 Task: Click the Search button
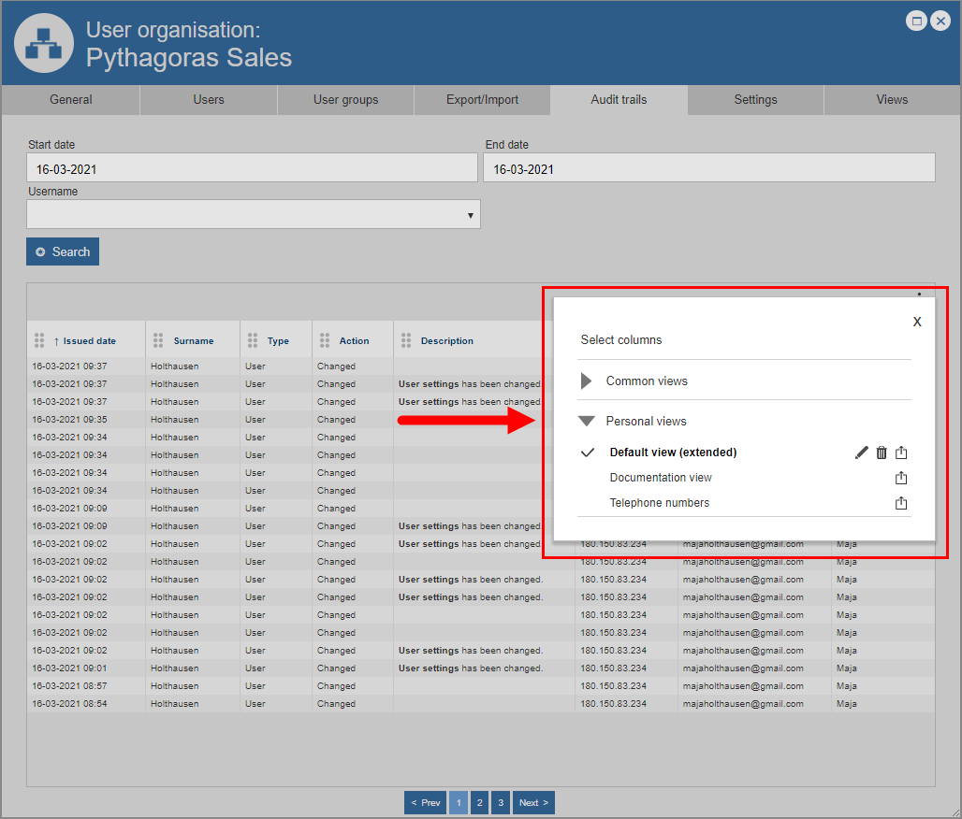click(x=63, y=251)
